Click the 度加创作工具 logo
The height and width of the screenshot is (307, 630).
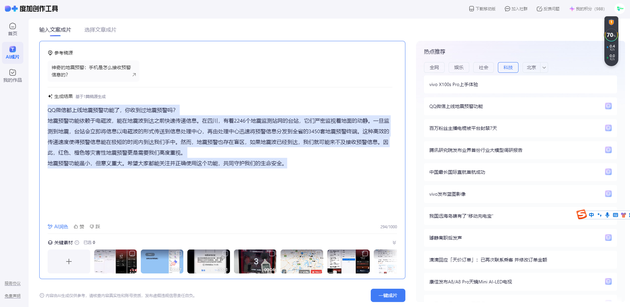coord(32,9)
